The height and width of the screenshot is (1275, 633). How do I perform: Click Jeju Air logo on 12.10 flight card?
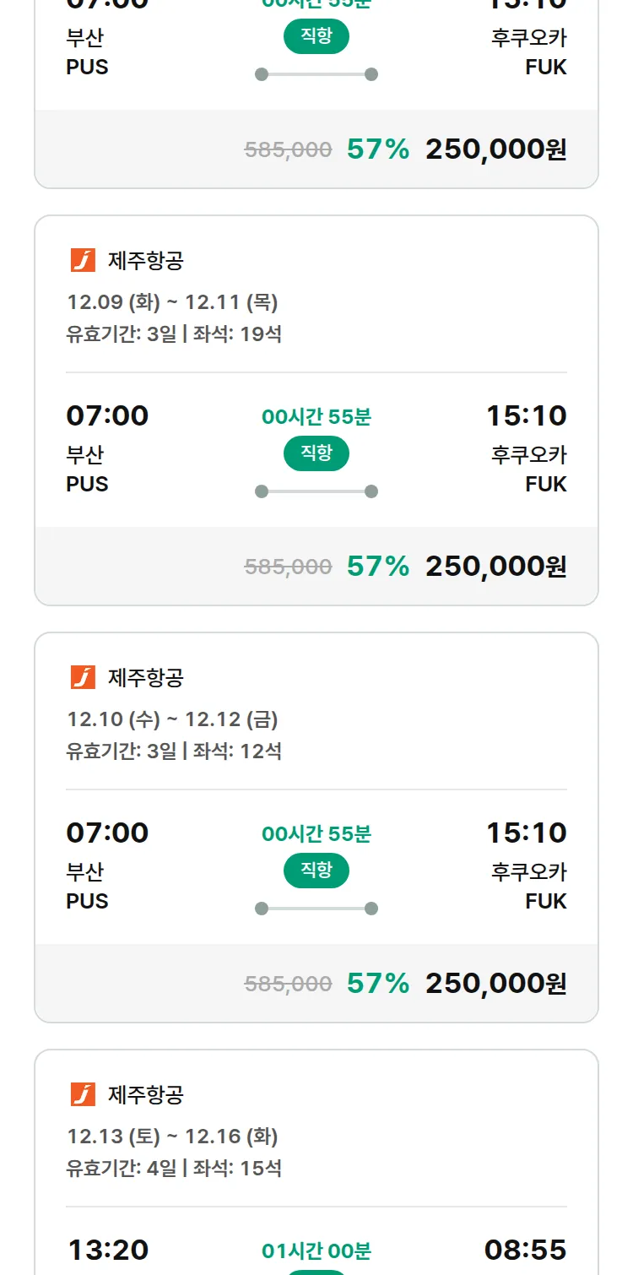tap(83, 677)
